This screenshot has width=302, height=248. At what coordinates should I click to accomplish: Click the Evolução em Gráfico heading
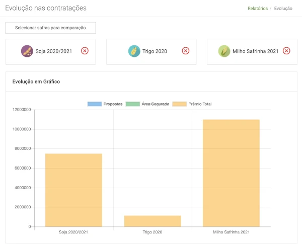click(x=36, y=81)
